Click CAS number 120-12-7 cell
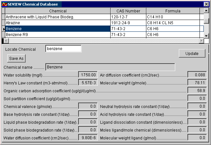Screen dimensions: 211x145 (x=128, y=17)
